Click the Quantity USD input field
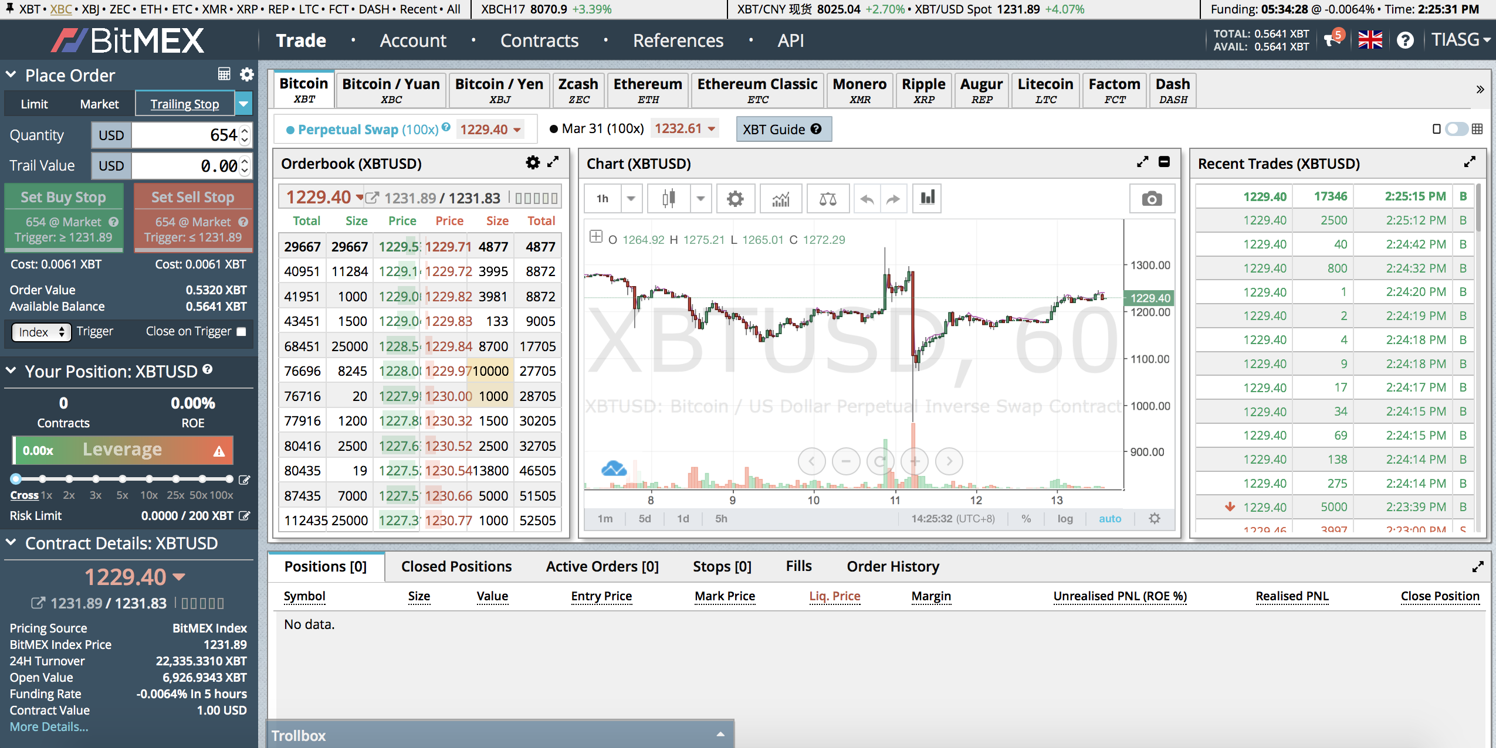 coord(190,135)
